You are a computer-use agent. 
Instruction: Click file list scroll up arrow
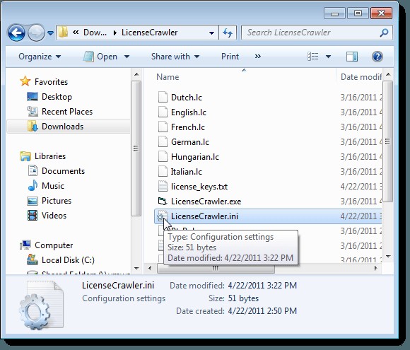click(x=388, y=74)
